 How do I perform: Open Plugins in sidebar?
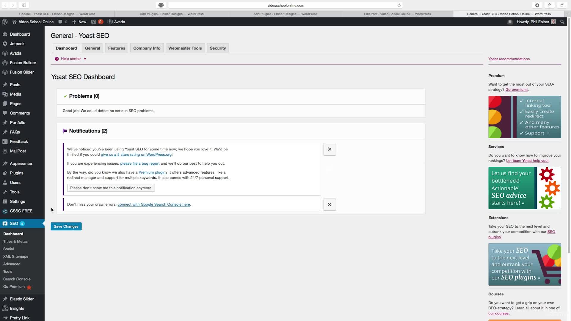tap(16, 173)
